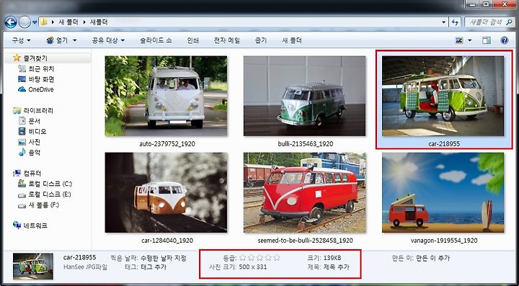519x286 pixels.
Task: Open Help with the question mark icon
Action: [505, 40]
